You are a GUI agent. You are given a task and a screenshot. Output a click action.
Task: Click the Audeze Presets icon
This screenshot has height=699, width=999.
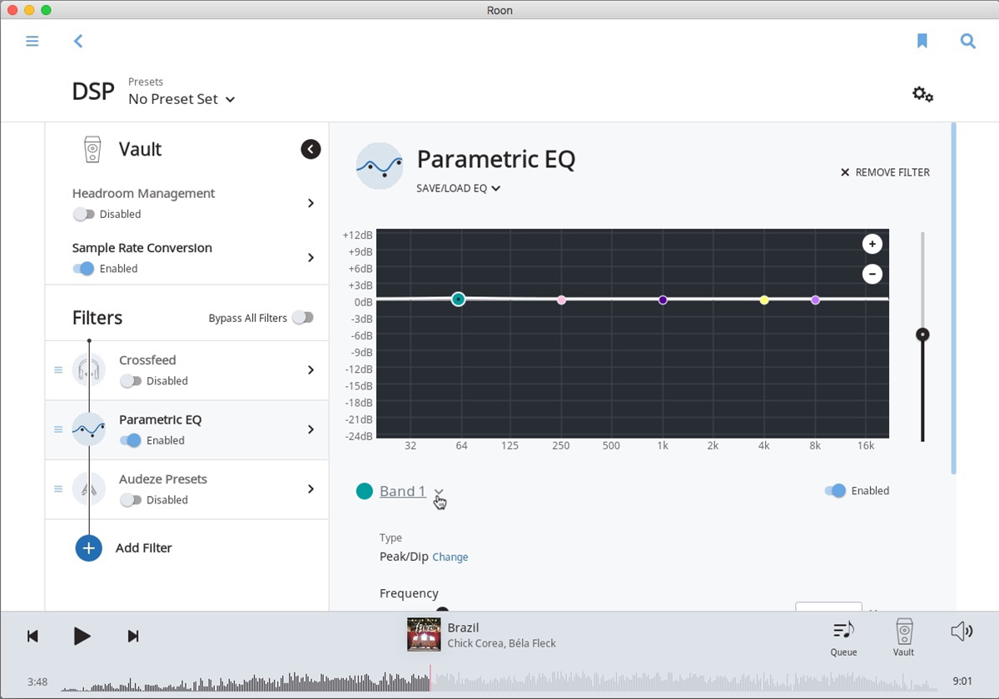click(x=88, y=488)
